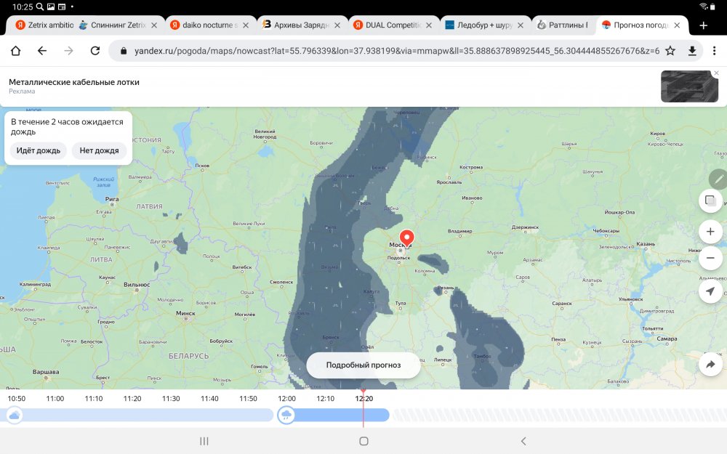Image resolution: width=727 pixels, height=454 pixels.
Task: Reload the page in the browser
Action: [95, 51]
